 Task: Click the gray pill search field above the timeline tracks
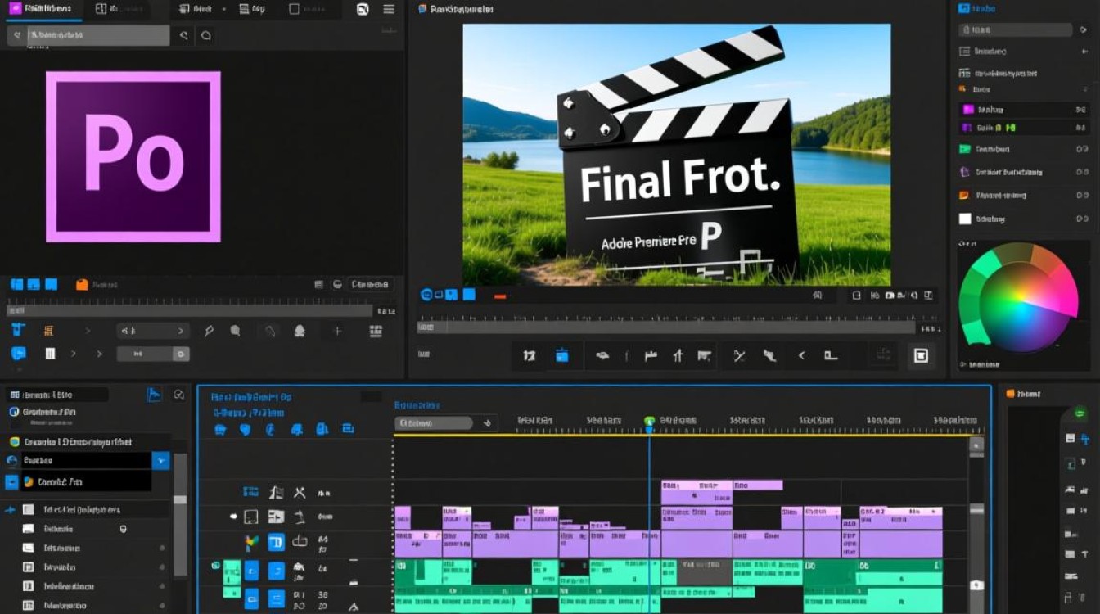pyautogui.click(x=434, y=423)
